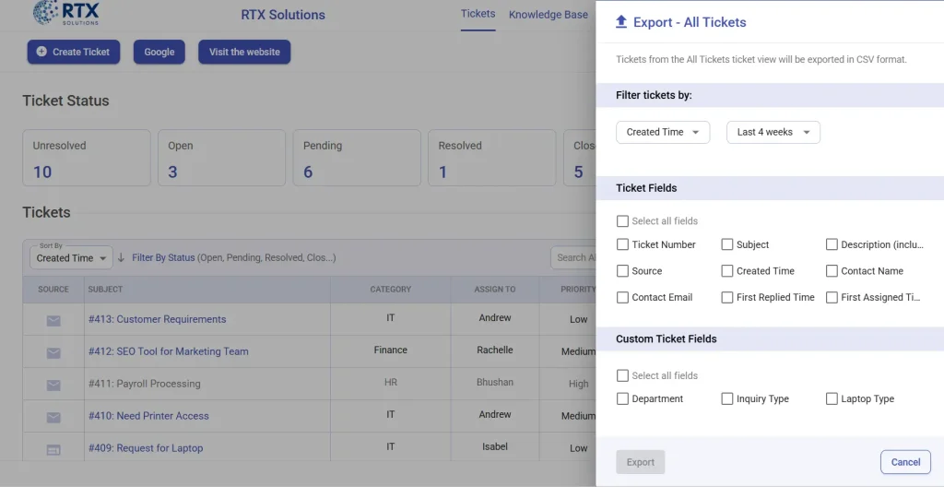Check the Source field checkbox

click(622, 270)
